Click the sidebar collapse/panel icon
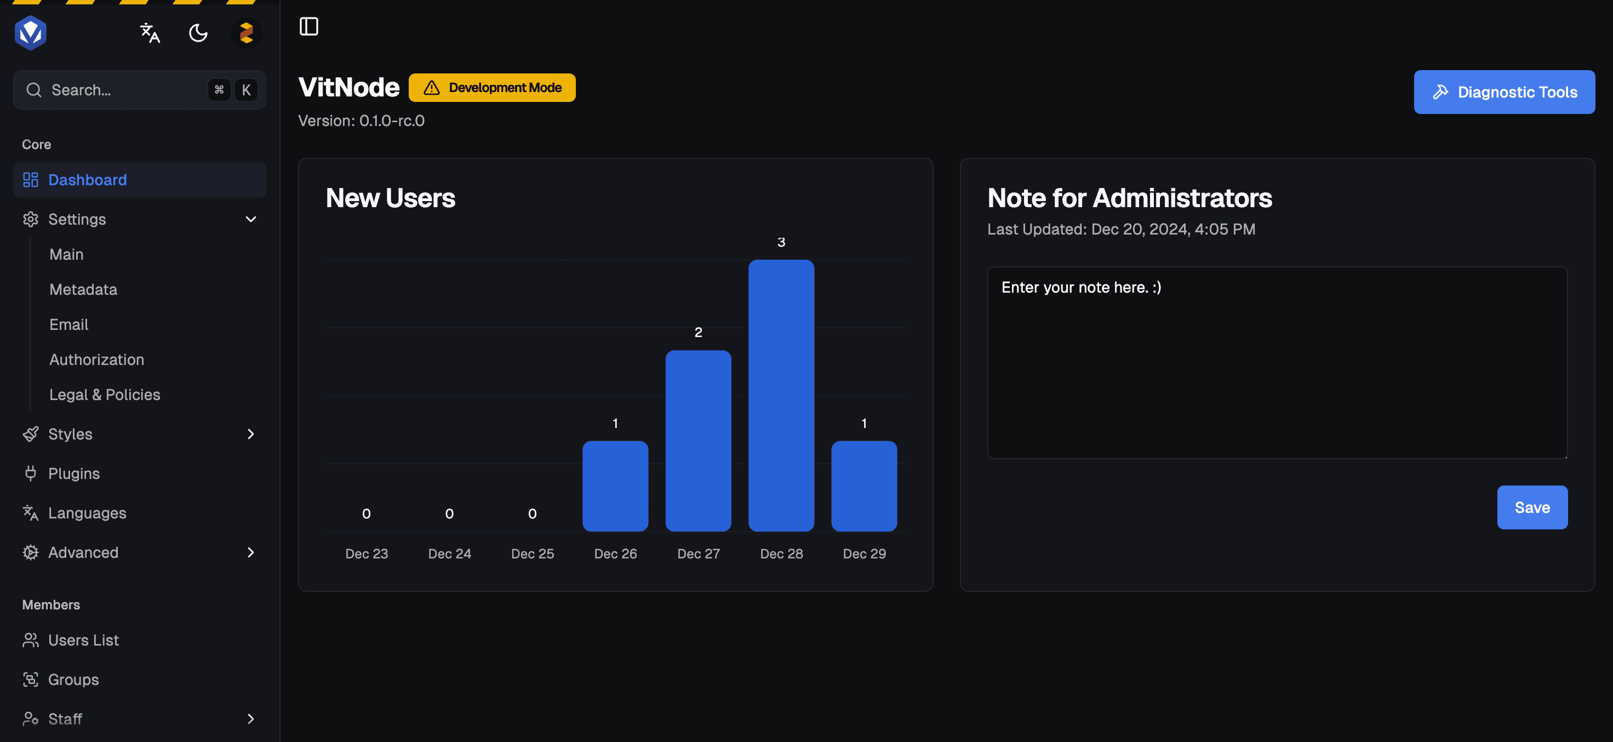 click(x=308, y=25)
